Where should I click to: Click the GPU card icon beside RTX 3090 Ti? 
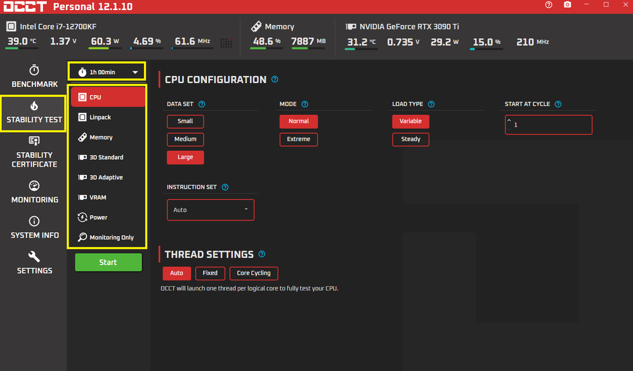351,27
